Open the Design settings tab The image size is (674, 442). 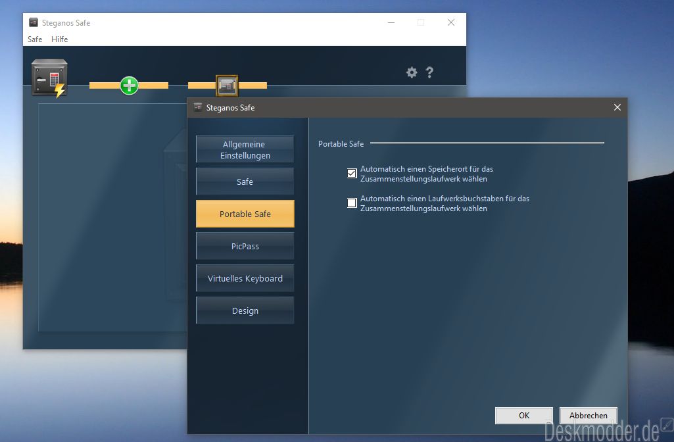(245, 310)
